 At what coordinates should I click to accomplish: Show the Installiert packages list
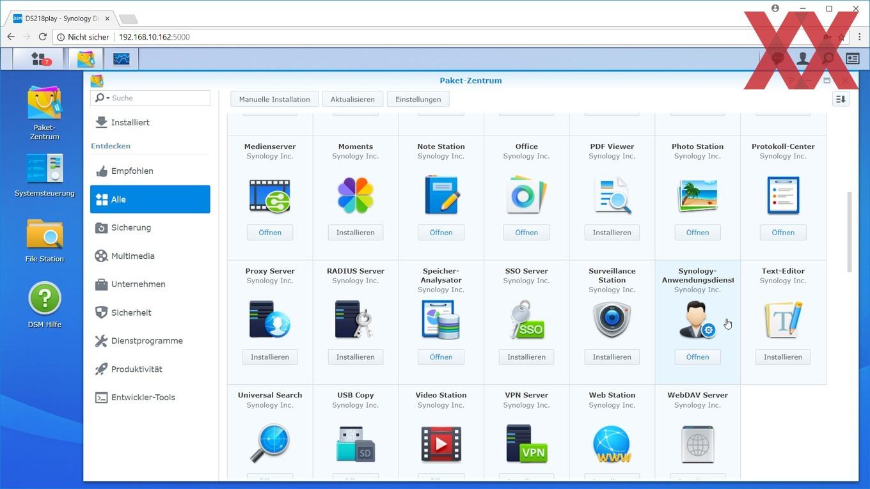pyautogui.click(x=150, y=122)
